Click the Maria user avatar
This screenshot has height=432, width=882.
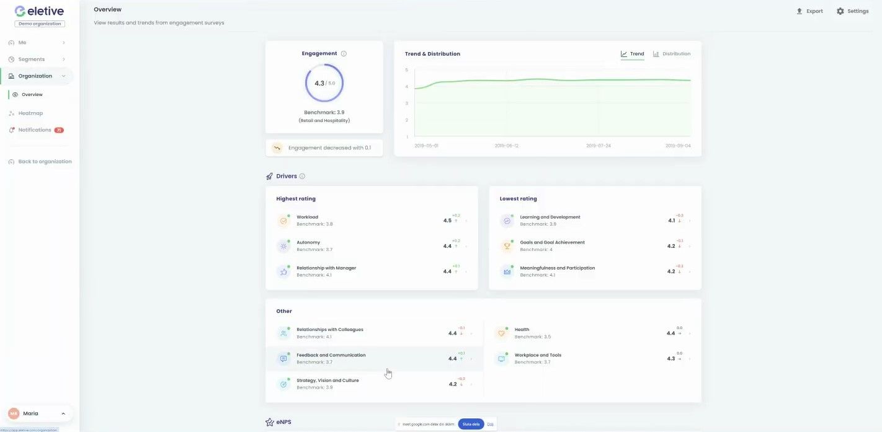click(14, 413)
